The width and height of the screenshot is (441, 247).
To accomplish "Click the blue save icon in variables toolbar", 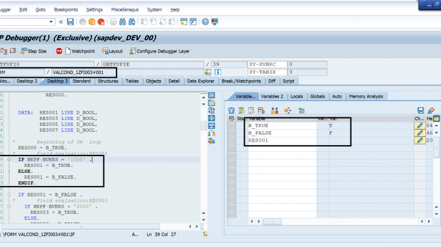I will click(420, 110).
